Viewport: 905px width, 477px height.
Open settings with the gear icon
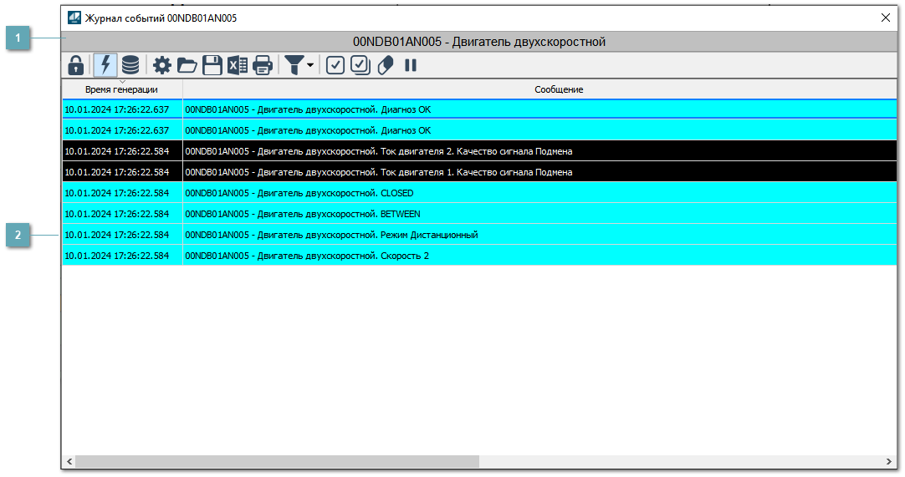[x=161, y=65]
